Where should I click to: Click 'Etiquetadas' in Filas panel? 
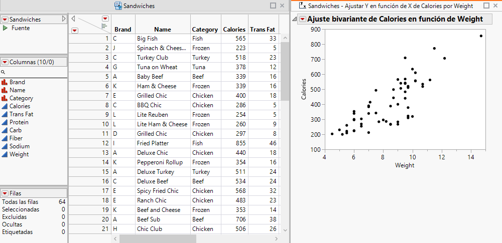point(17,232)
